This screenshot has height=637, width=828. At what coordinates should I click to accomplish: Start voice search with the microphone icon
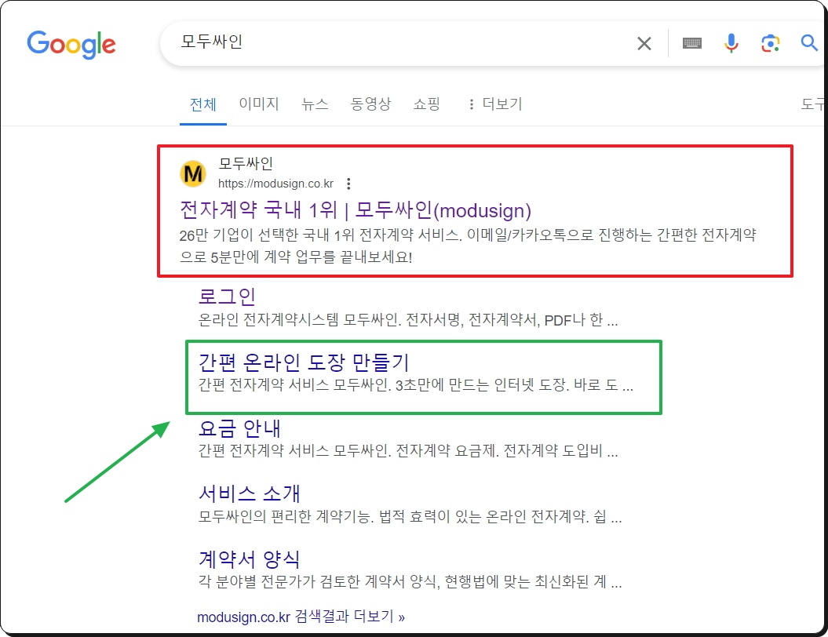tap(731, 43)
